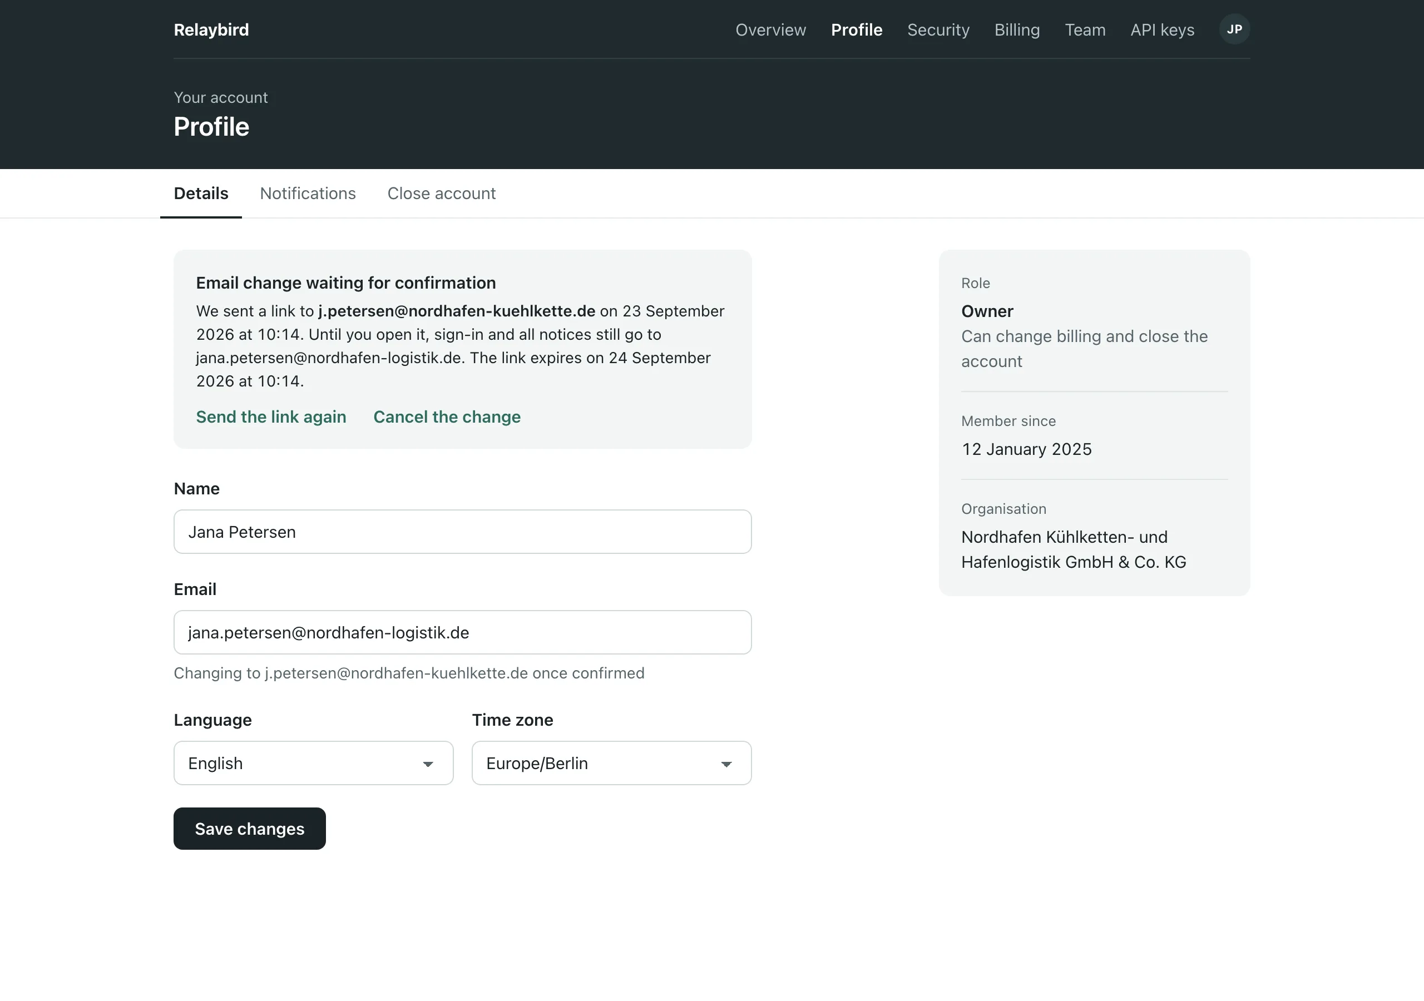This screenshot has width=1424, height=1001.
Task: Open the Security page
Action: point(938,30)
